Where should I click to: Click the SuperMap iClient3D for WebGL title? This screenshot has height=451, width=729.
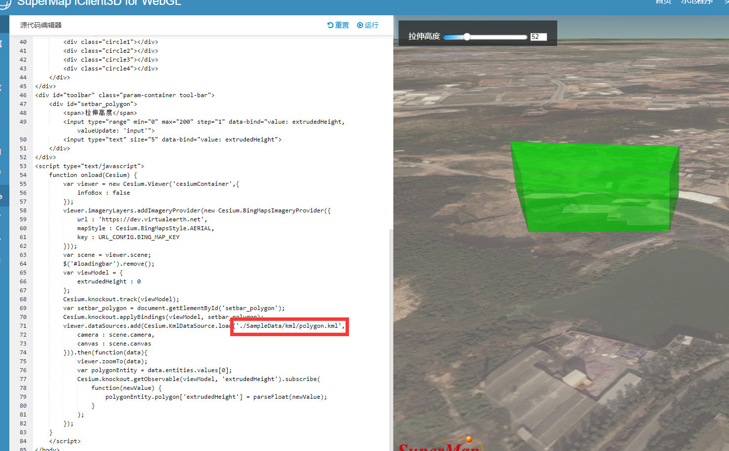coord(99,2)
